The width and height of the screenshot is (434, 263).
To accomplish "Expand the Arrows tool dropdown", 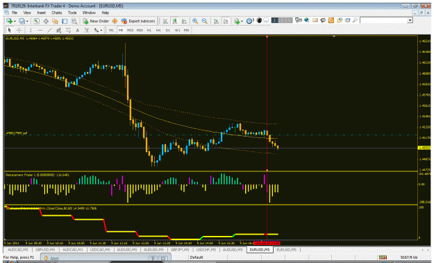I will point(101,30).
